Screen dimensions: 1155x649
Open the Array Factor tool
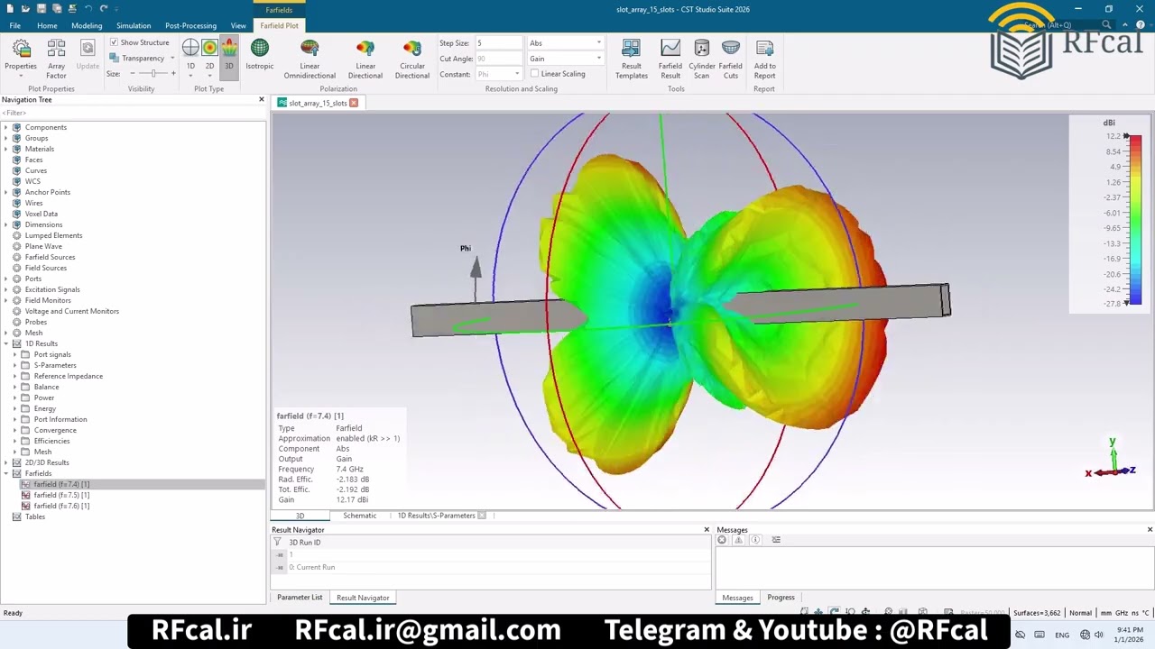(x=56, y=59)
